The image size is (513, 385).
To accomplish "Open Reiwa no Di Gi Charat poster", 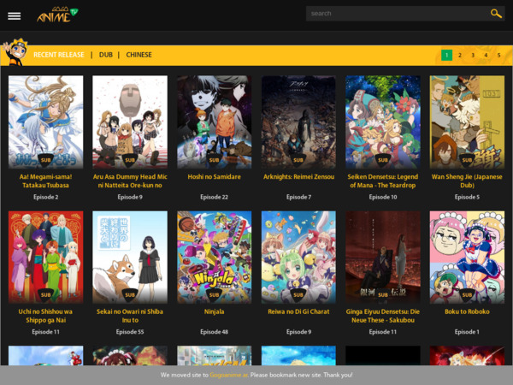I will pos(298,257).
